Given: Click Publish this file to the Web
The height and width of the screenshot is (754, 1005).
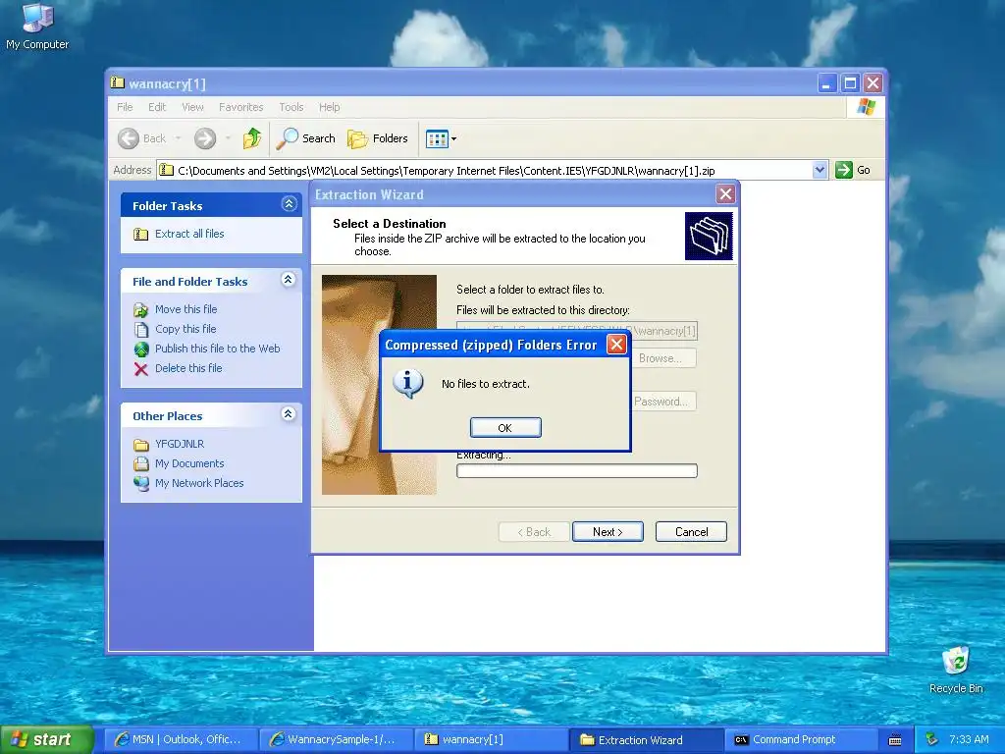Looking at the screenshot, I should (217, 349).
